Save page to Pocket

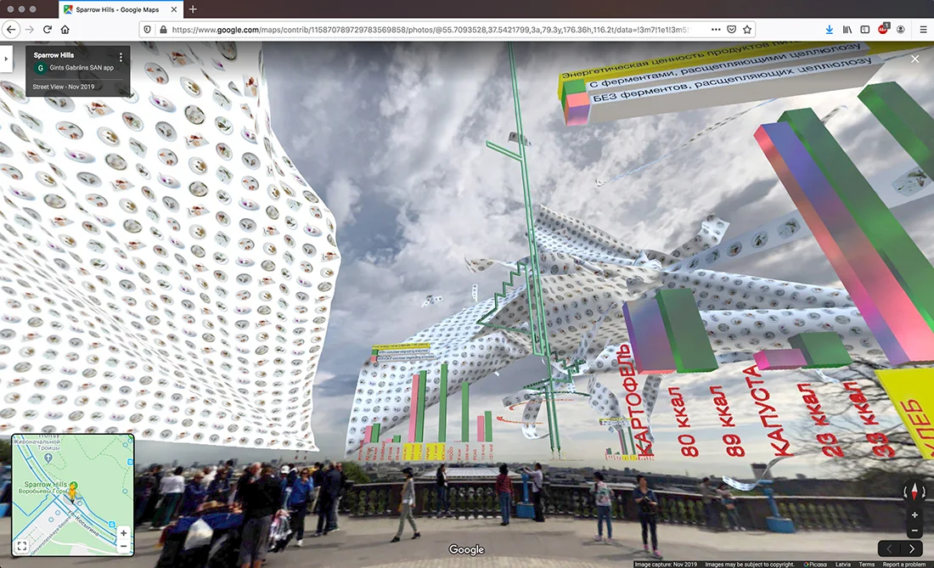click(731, 29)
